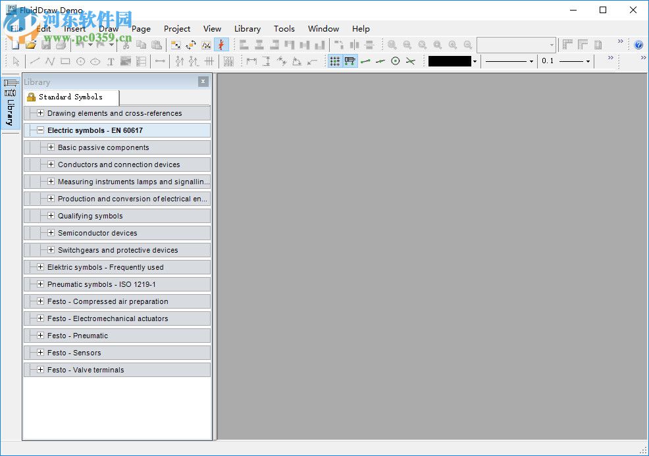Viewport: 649px width, 456px height.
Task: Open the Help question mark icon
Action: coord(638,45)
